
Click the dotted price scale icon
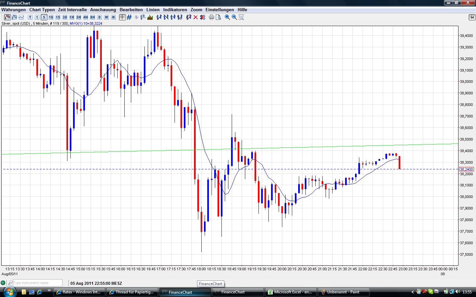pyautogui.click(x=143, y=17)
